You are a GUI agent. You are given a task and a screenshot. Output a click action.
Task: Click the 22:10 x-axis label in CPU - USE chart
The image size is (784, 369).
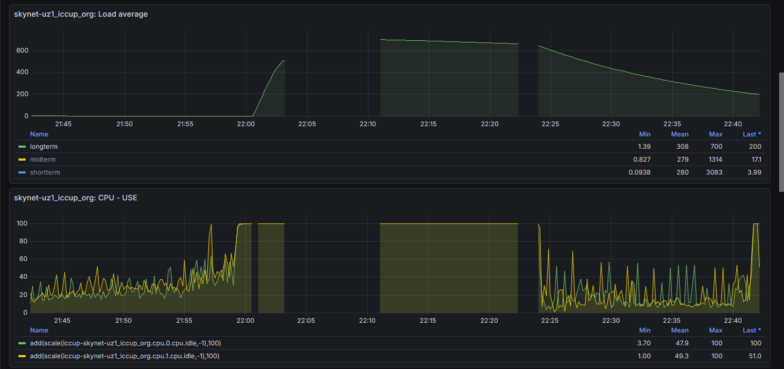[x=367, y=321]
